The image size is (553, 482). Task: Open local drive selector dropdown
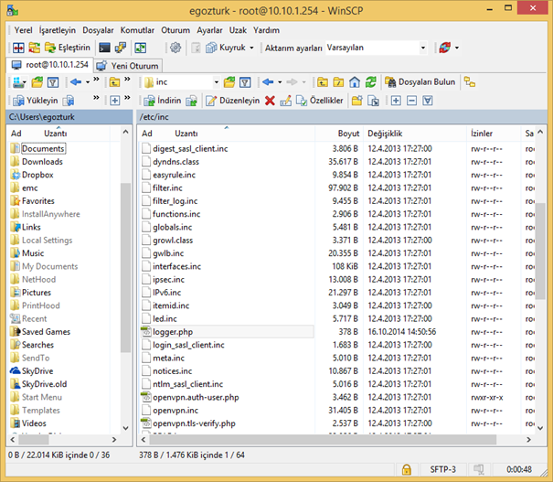19,82
